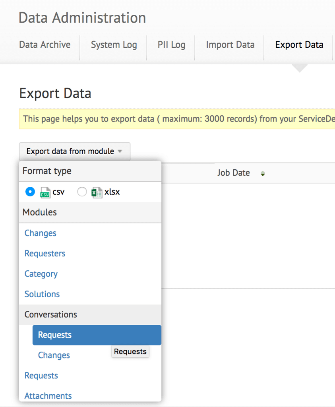Viewport: 335px width, 407px height.
Task: Switch to the Data Archive tab
Action: pyautogui.click(x=45, y=45)
